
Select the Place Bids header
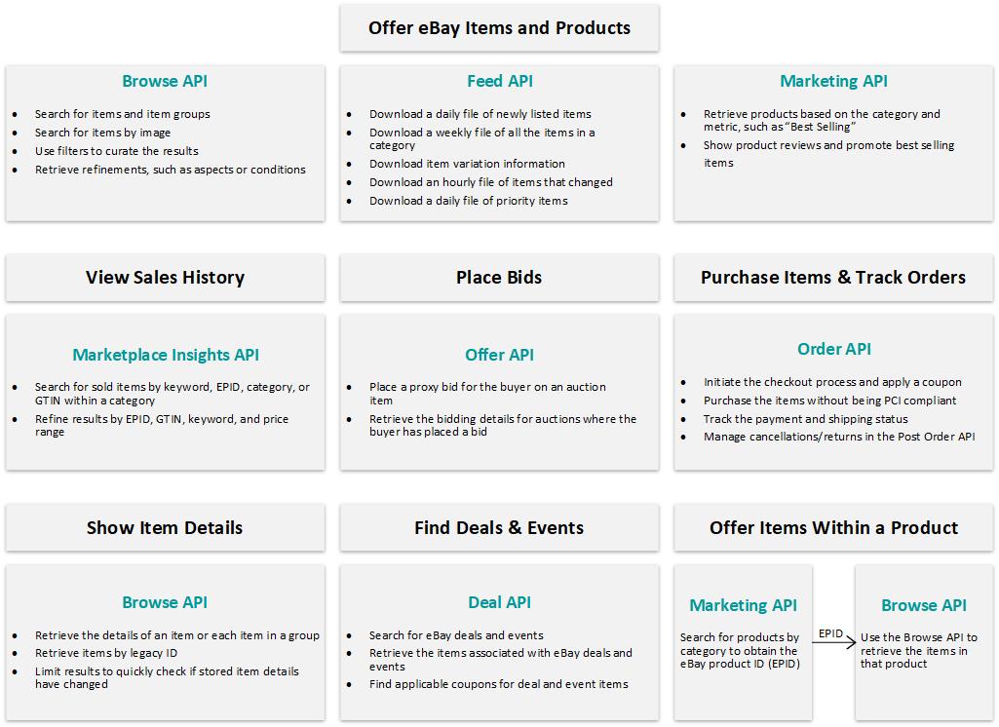tap(499, 278)
